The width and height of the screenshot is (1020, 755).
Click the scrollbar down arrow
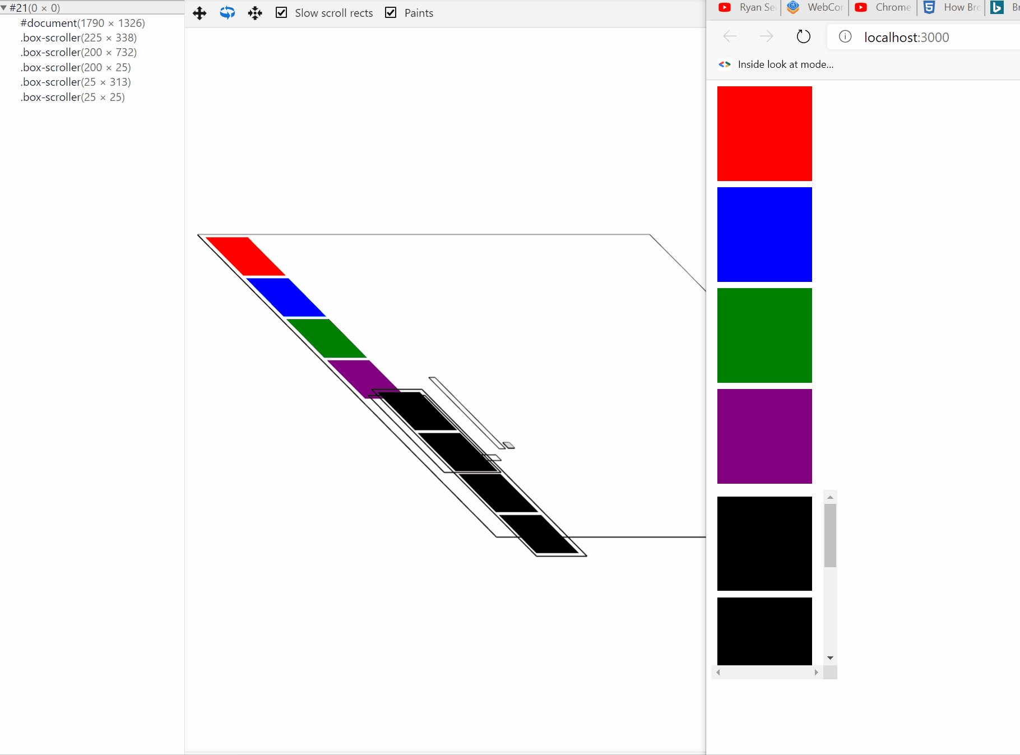coord(830,658)
